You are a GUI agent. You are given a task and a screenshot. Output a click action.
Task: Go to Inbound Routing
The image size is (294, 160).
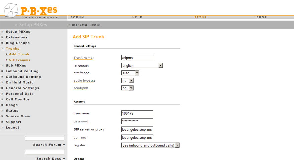coord(22,71)
